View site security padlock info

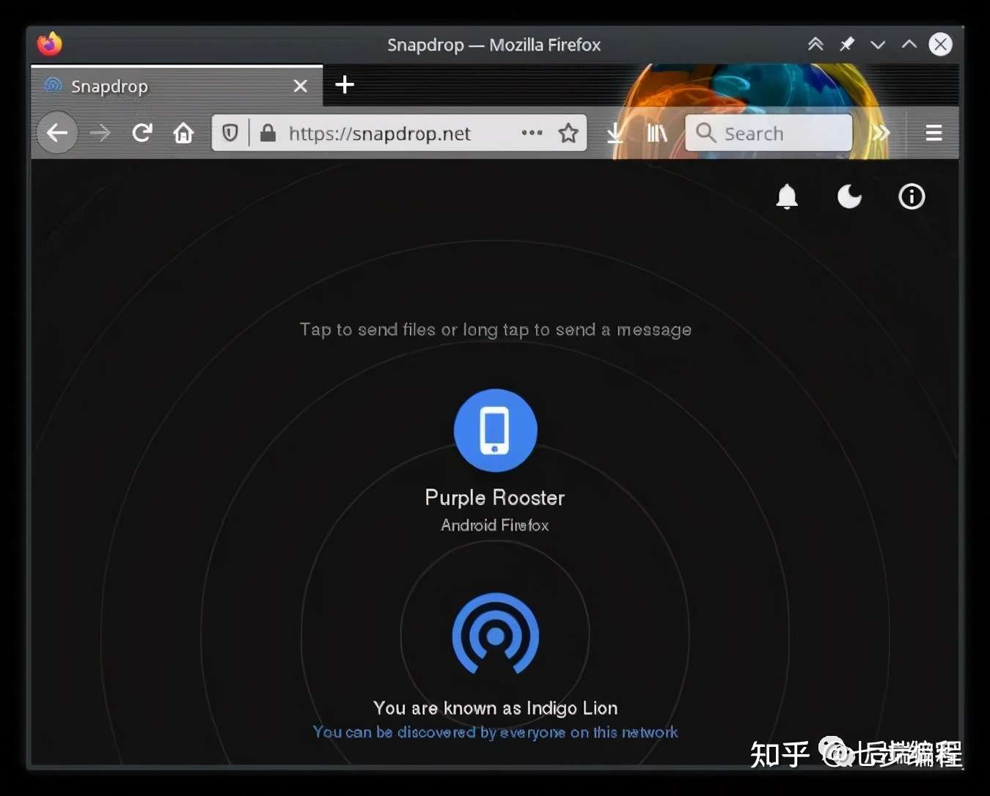[x=268, y=133]
